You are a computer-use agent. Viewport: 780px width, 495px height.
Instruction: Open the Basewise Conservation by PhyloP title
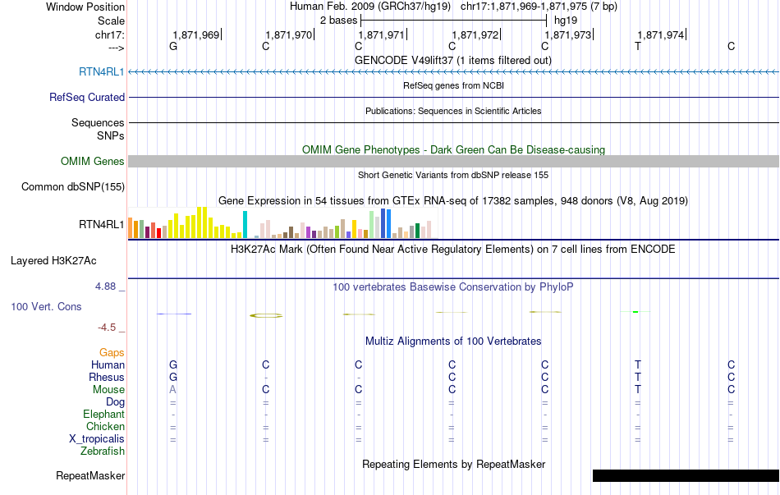(x=453, y=287)
